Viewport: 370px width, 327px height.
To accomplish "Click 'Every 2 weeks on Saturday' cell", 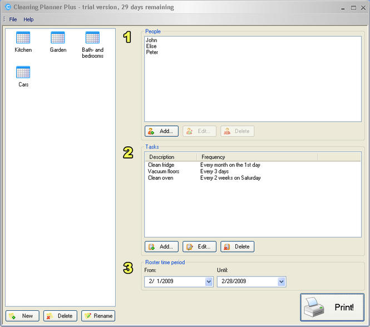I will pyautogui.click(x=230, y=178).
